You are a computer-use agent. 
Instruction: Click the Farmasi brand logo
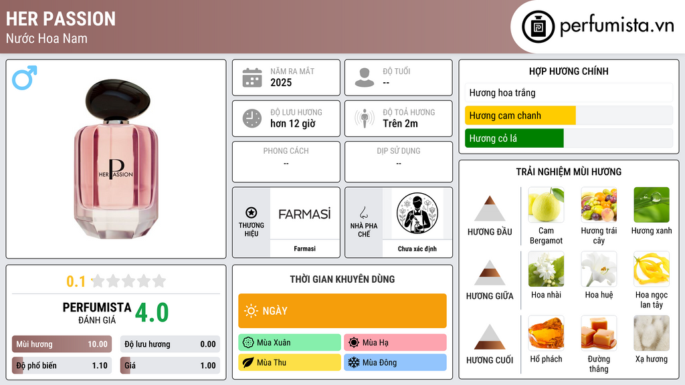click(304, 214)
